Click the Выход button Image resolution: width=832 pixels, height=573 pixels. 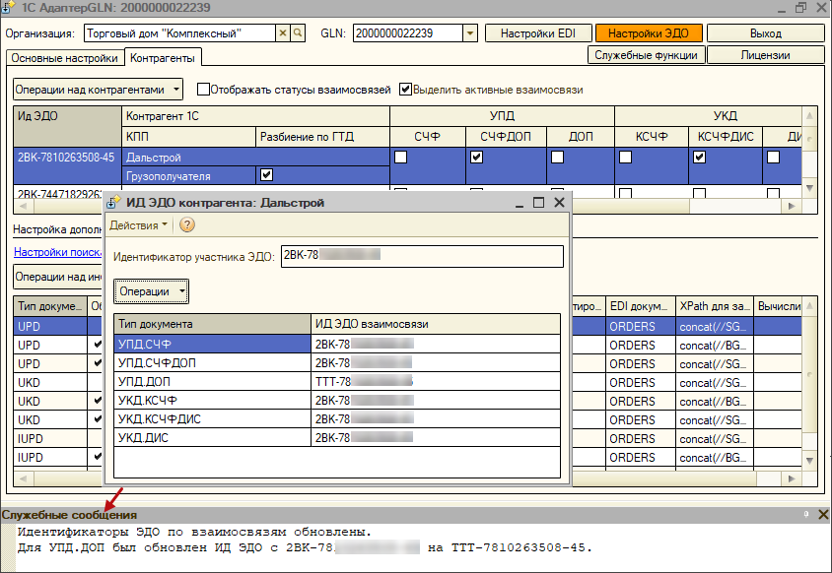point(766,33)
